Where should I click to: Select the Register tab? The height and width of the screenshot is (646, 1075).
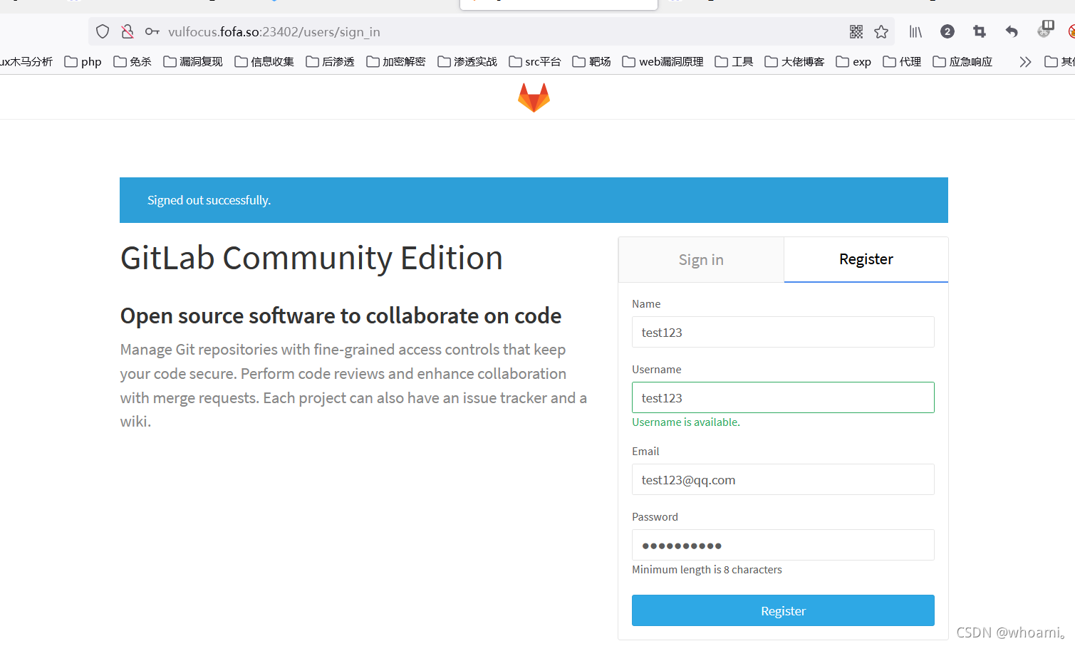pos(866,259)
